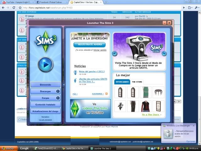Click the patch notes news icon

click(x=75, y=72)
